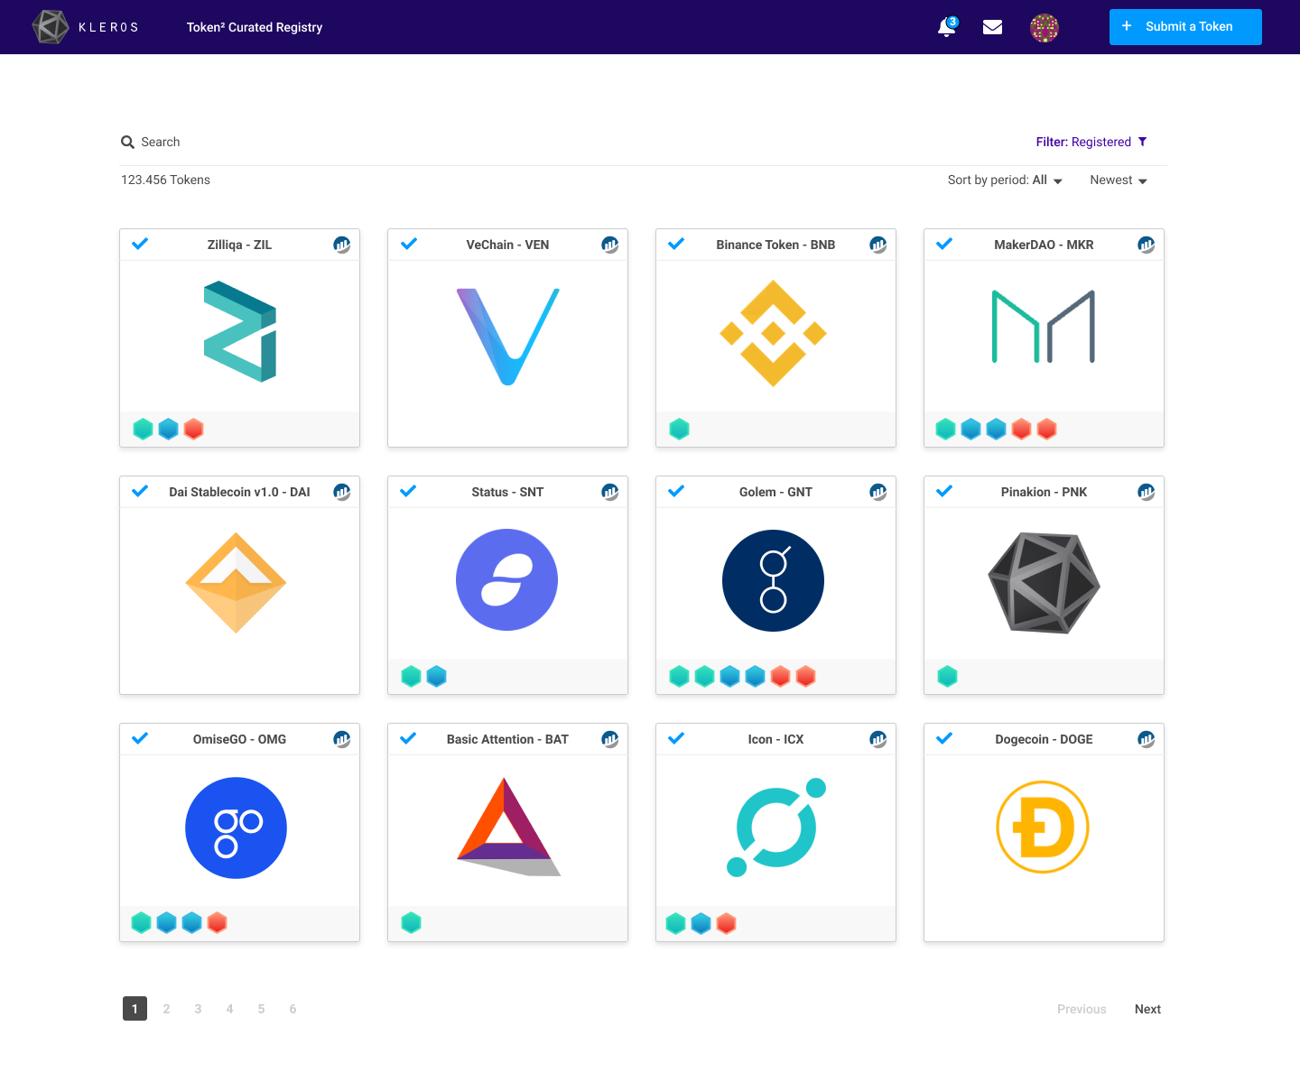Click the checkmark on Binance Token card
The width and height of the screenshot is (1300, 1082).
(x=676, y=244)
